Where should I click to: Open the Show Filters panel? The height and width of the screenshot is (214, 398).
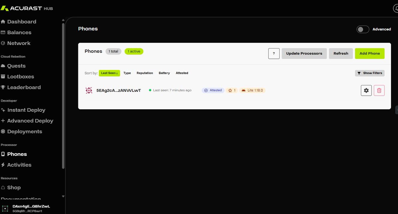coord(369,73)
